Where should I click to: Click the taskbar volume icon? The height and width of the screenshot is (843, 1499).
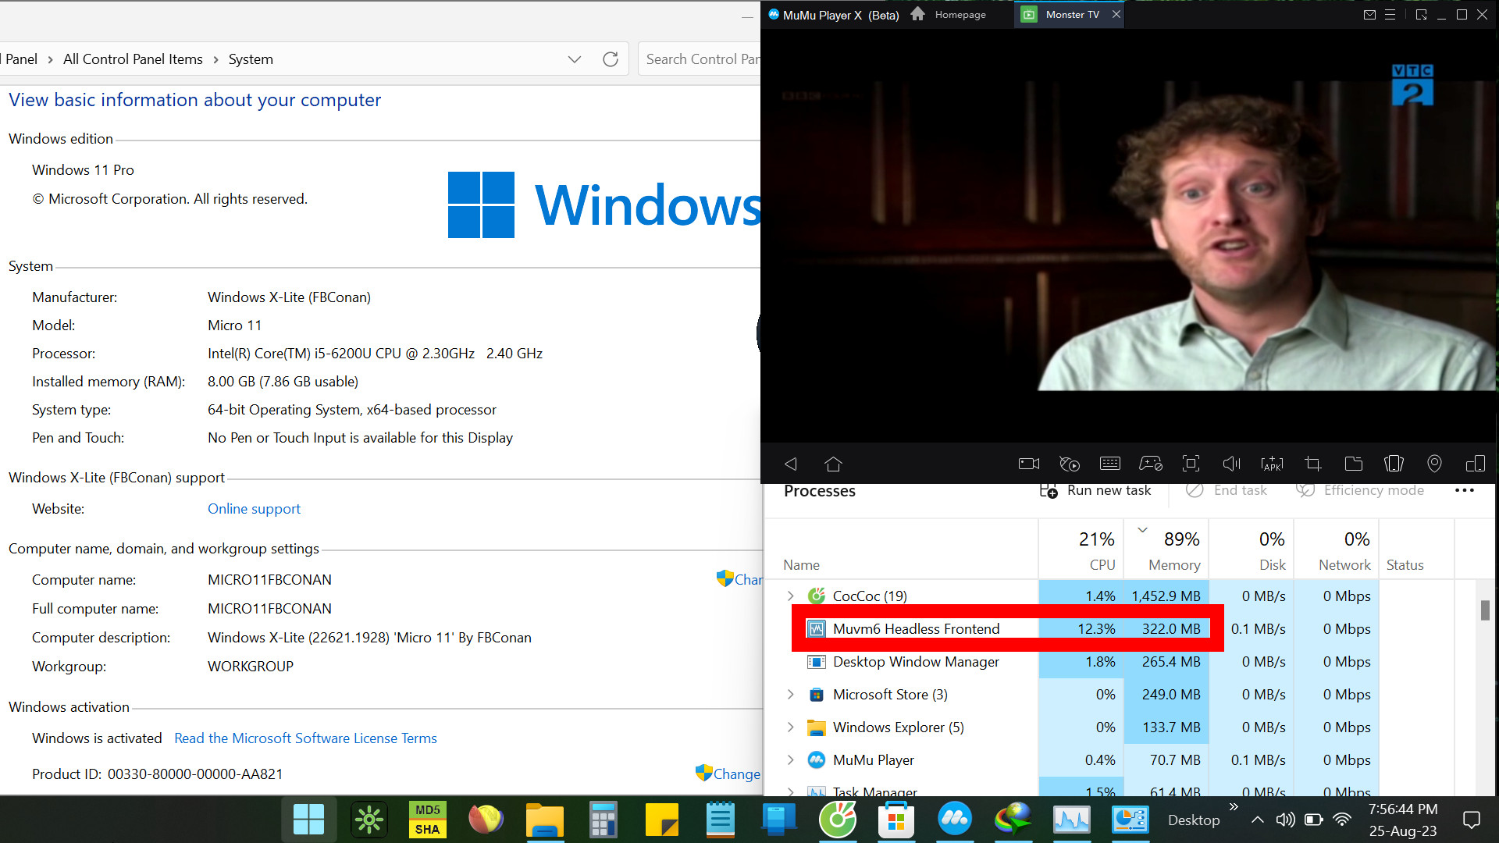1285,820
